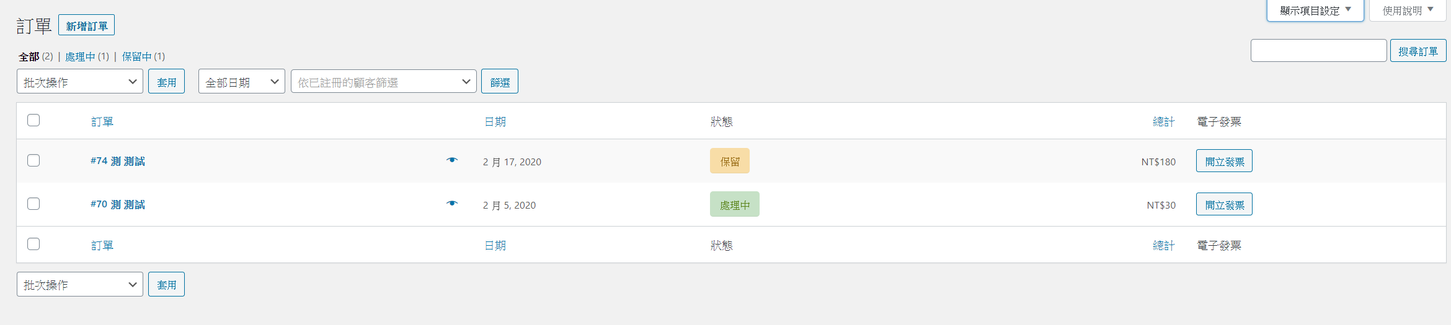Click 開立發票 button for order #70
Image resolution: width=1451 pixels, height=325 pixels.
[1224, 204]
